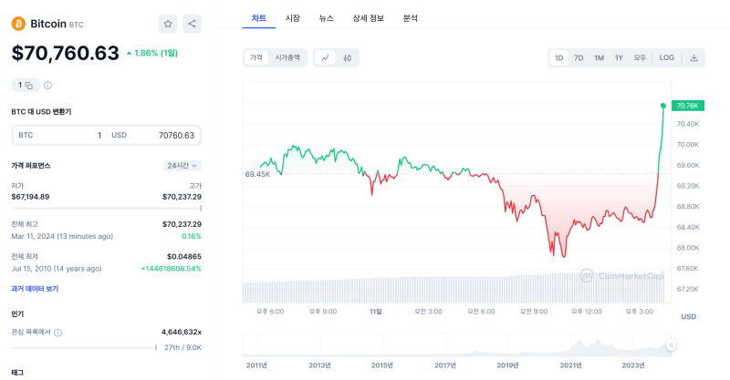Click the chart range slider handle

tap(671, 345)
